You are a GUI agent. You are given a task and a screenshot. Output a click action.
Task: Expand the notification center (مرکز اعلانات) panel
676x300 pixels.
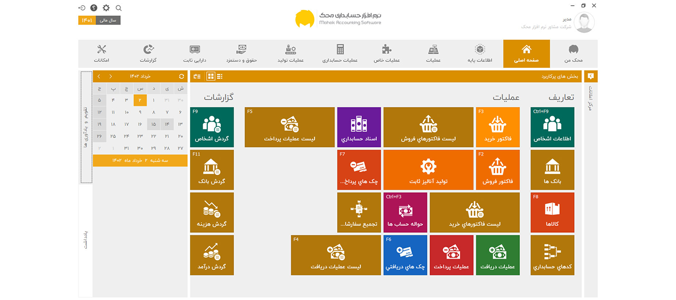pos(591,98)
